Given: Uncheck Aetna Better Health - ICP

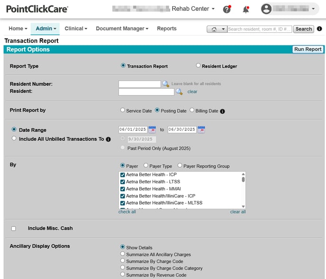Looking at the screenshot, I should (x=123, y=175).
